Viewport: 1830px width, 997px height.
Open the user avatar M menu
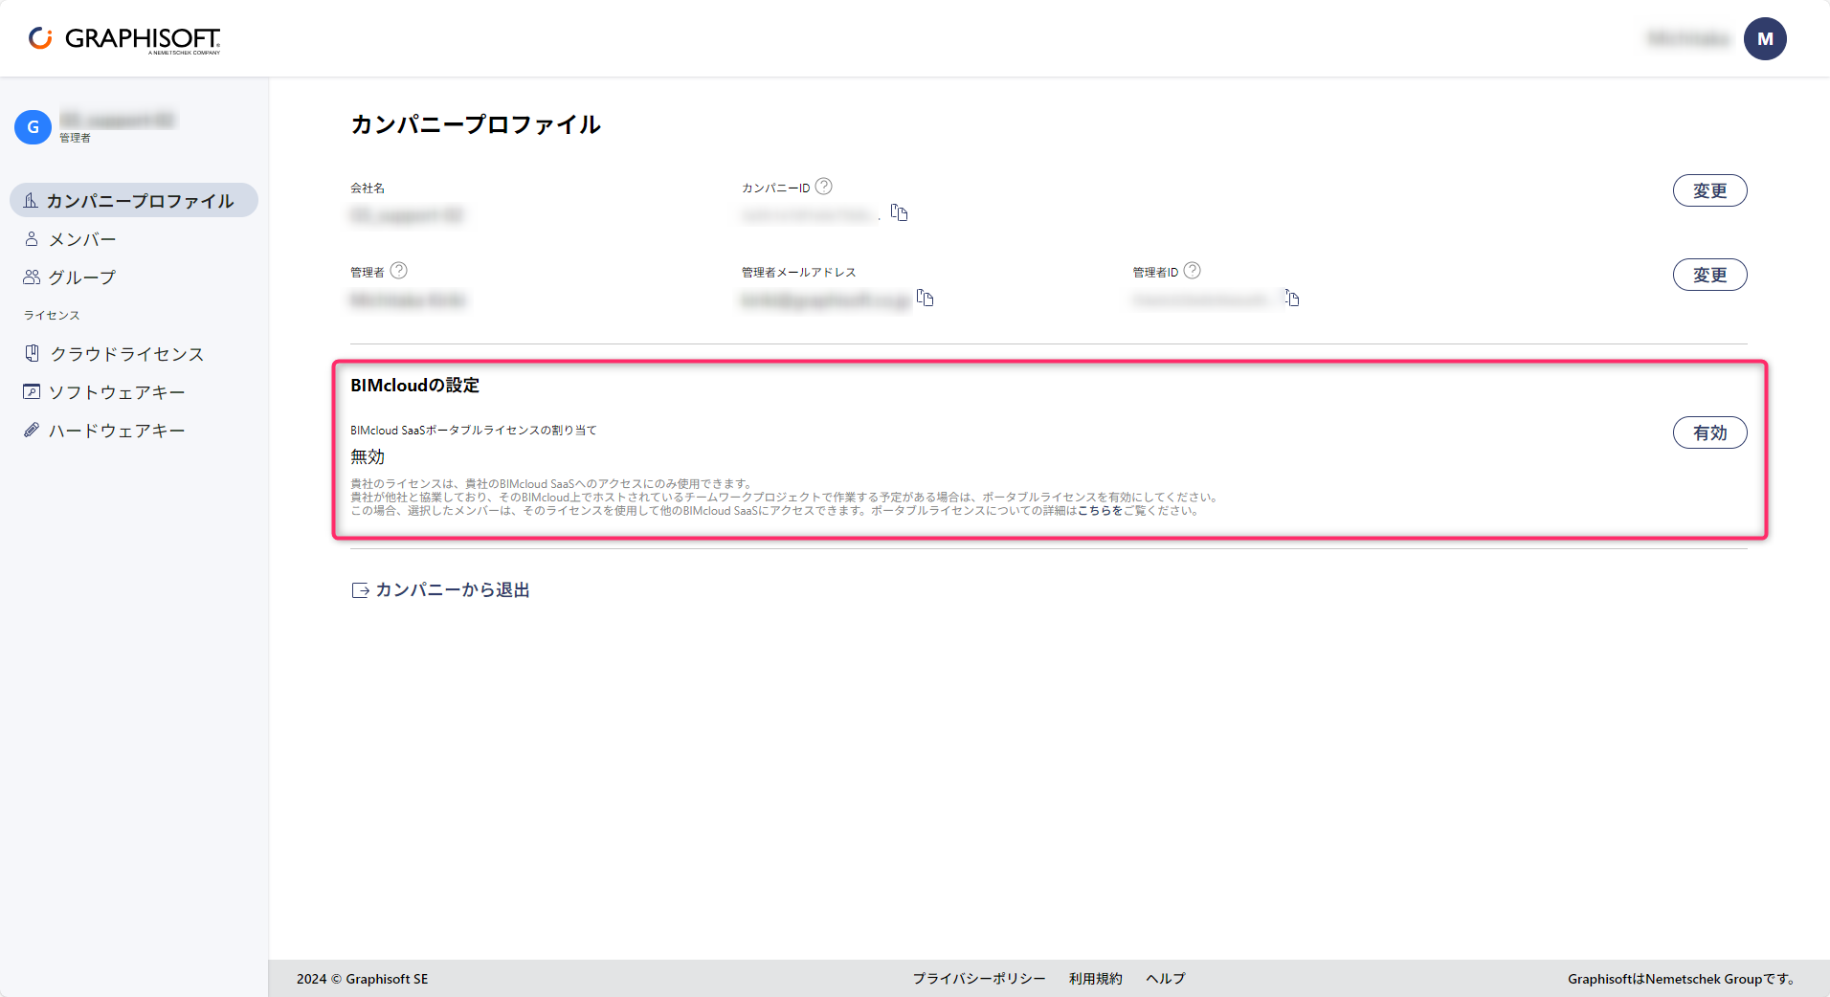1765,39
